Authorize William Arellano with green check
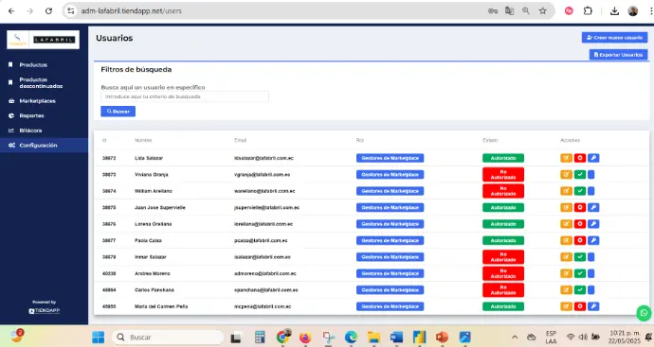The width and height of the screenshot is (654, 347). click(x=580, y=191)
